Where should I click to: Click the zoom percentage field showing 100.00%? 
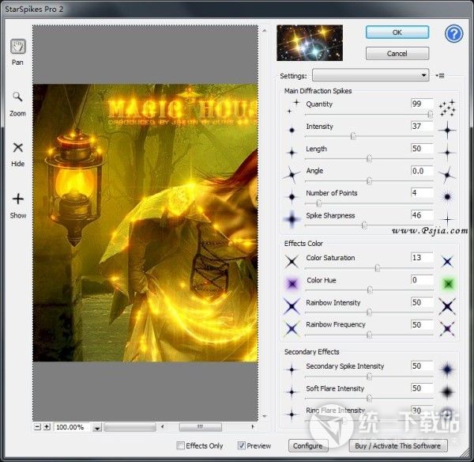pos(73,427)
